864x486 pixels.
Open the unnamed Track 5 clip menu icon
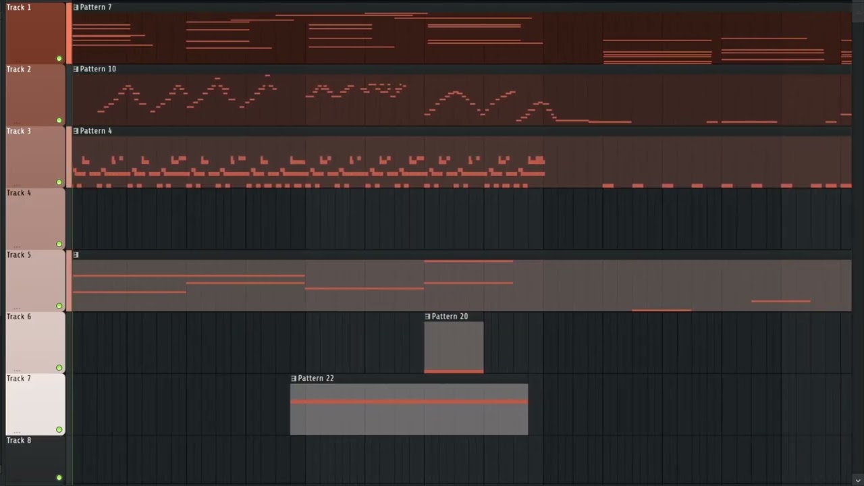pos(76,254)
